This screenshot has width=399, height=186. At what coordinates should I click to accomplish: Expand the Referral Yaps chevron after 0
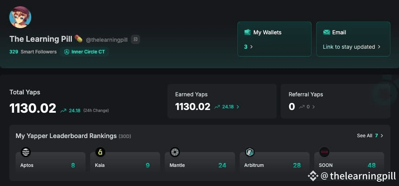313,107
